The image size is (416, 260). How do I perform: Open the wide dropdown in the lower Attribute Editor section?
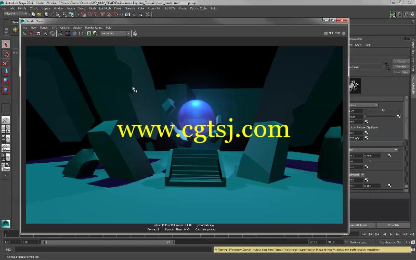[x=373, y=150]
